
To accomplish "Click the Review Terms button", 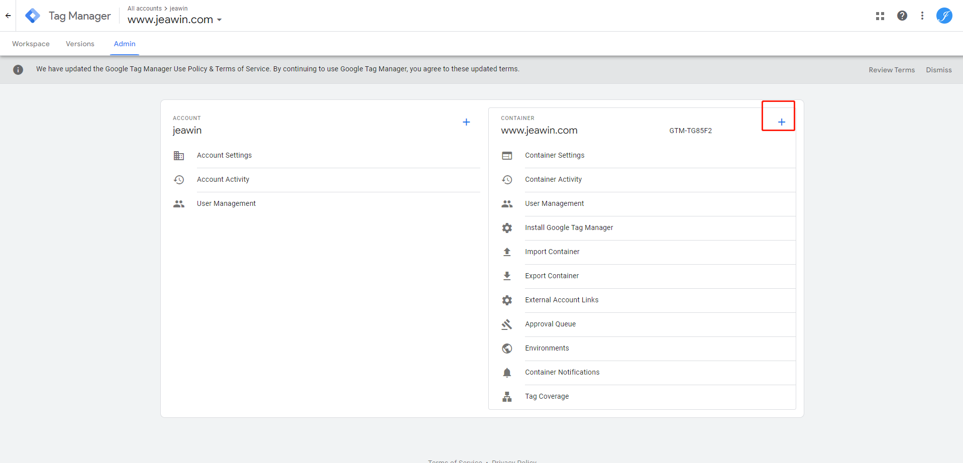I will (891, 70).
